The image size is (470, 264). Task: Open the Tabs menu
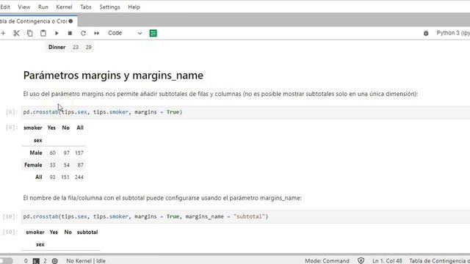[86, 7]
